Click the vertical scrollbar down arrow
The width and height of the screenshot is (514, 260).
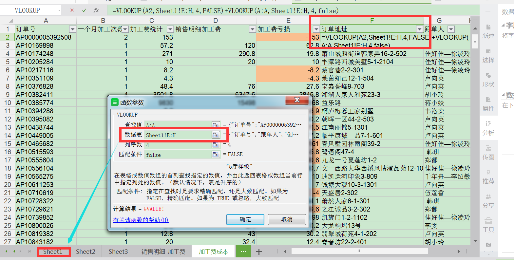click(x=475, y=241)
